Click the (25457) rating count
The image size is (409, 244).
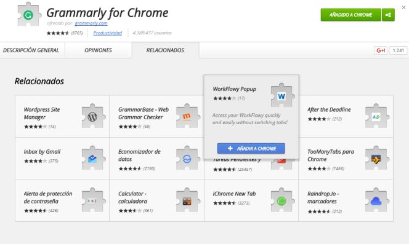(x=245, y=170)
